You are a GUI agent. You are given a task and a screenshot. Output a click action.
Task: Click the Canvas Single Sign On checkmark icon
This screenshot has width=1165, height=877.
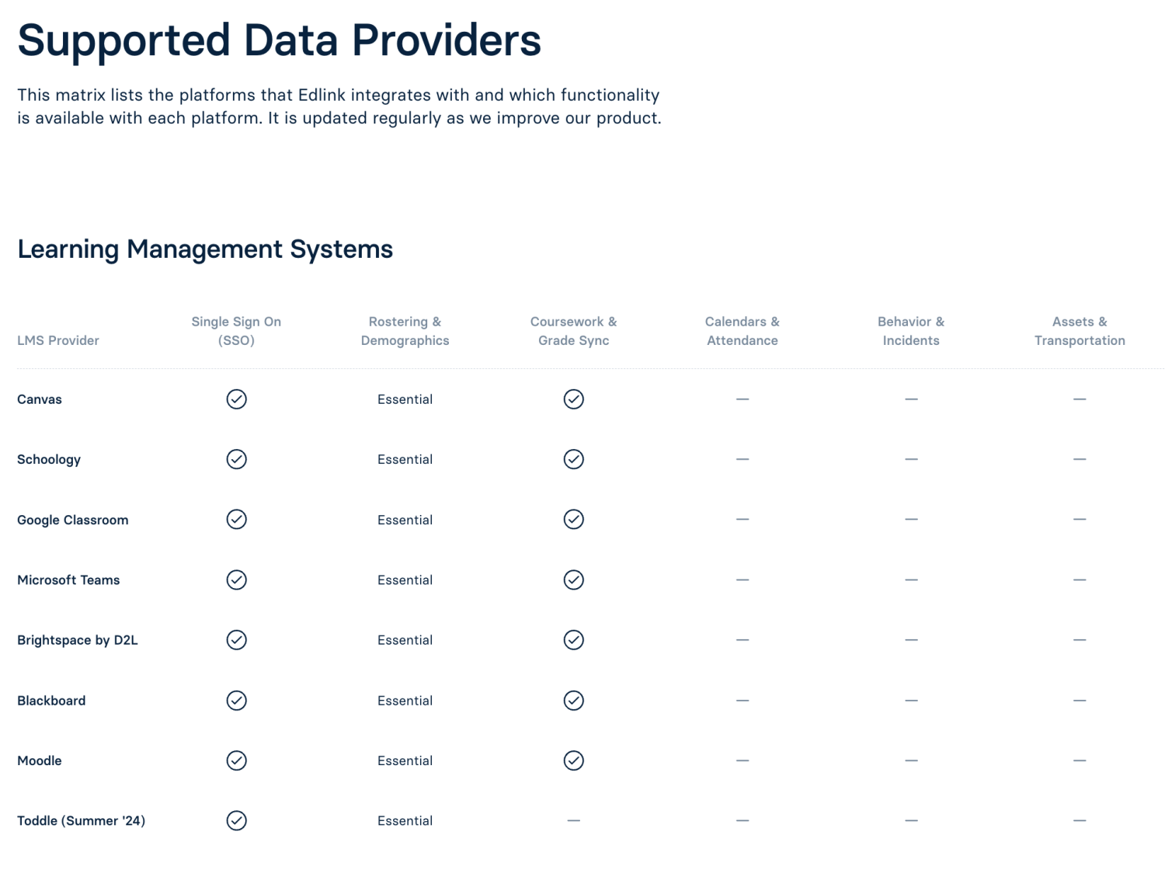point(237,399)
